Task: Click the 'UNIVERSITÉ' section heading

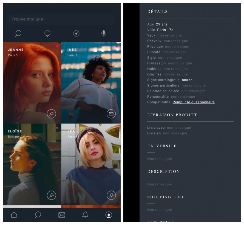Action: point(162,146)
